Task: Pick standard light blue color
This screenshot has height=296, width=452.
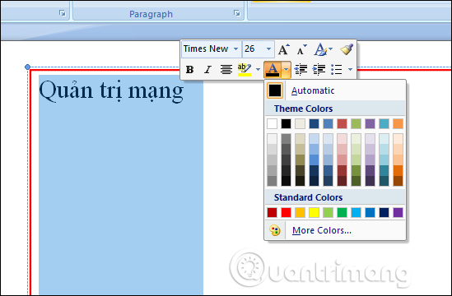Action: tap(356, 212)
